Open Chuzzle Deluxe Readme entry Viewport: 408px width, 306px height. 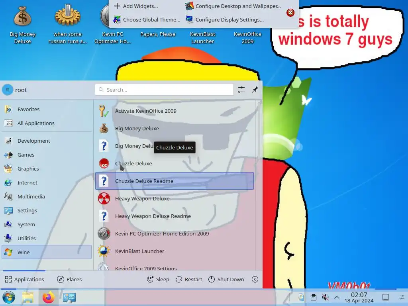click(175, 181)
